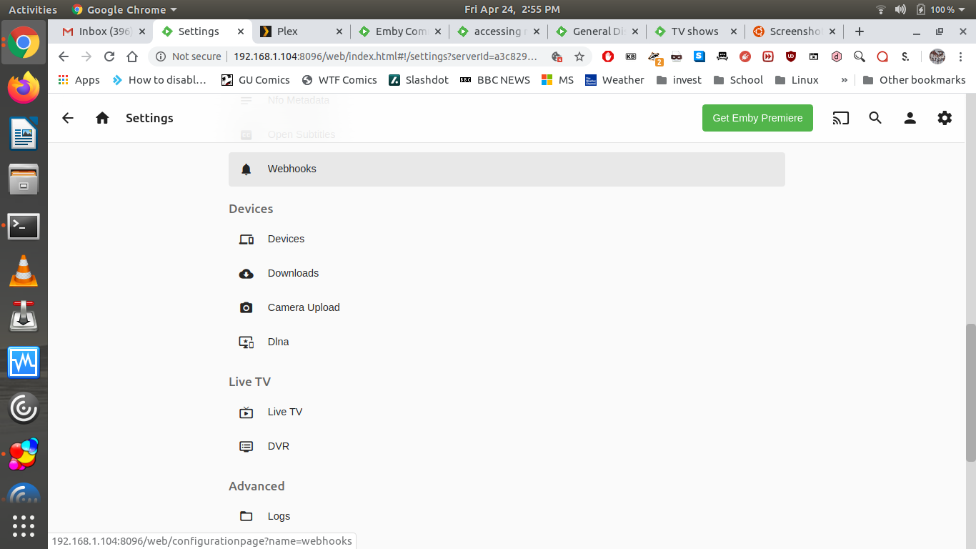Select the Devices icon in Devices section
Screen dimensions: 976x549
pos(246,239)
